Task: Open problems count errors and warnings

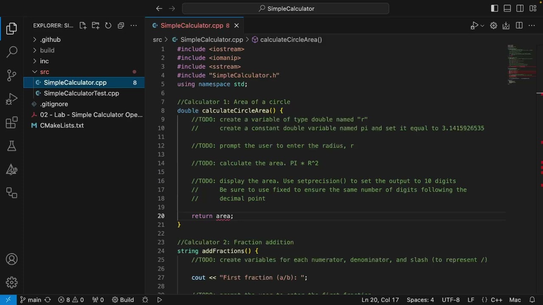Action: pos(71,299)
